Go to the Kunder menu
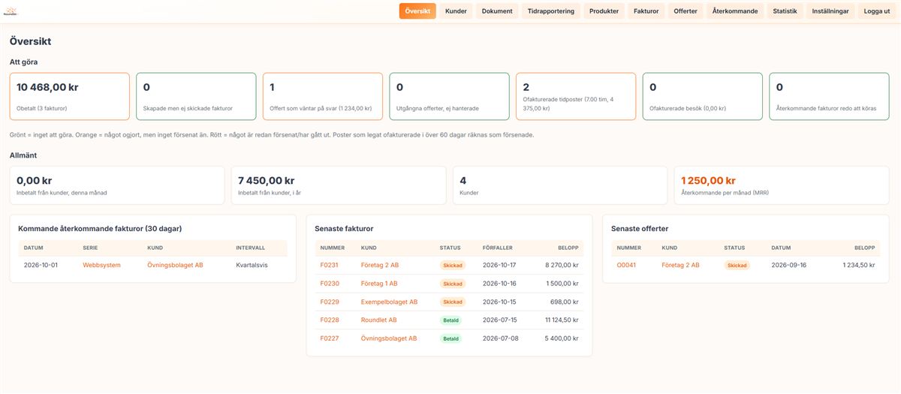 click(x=456, y=11)
